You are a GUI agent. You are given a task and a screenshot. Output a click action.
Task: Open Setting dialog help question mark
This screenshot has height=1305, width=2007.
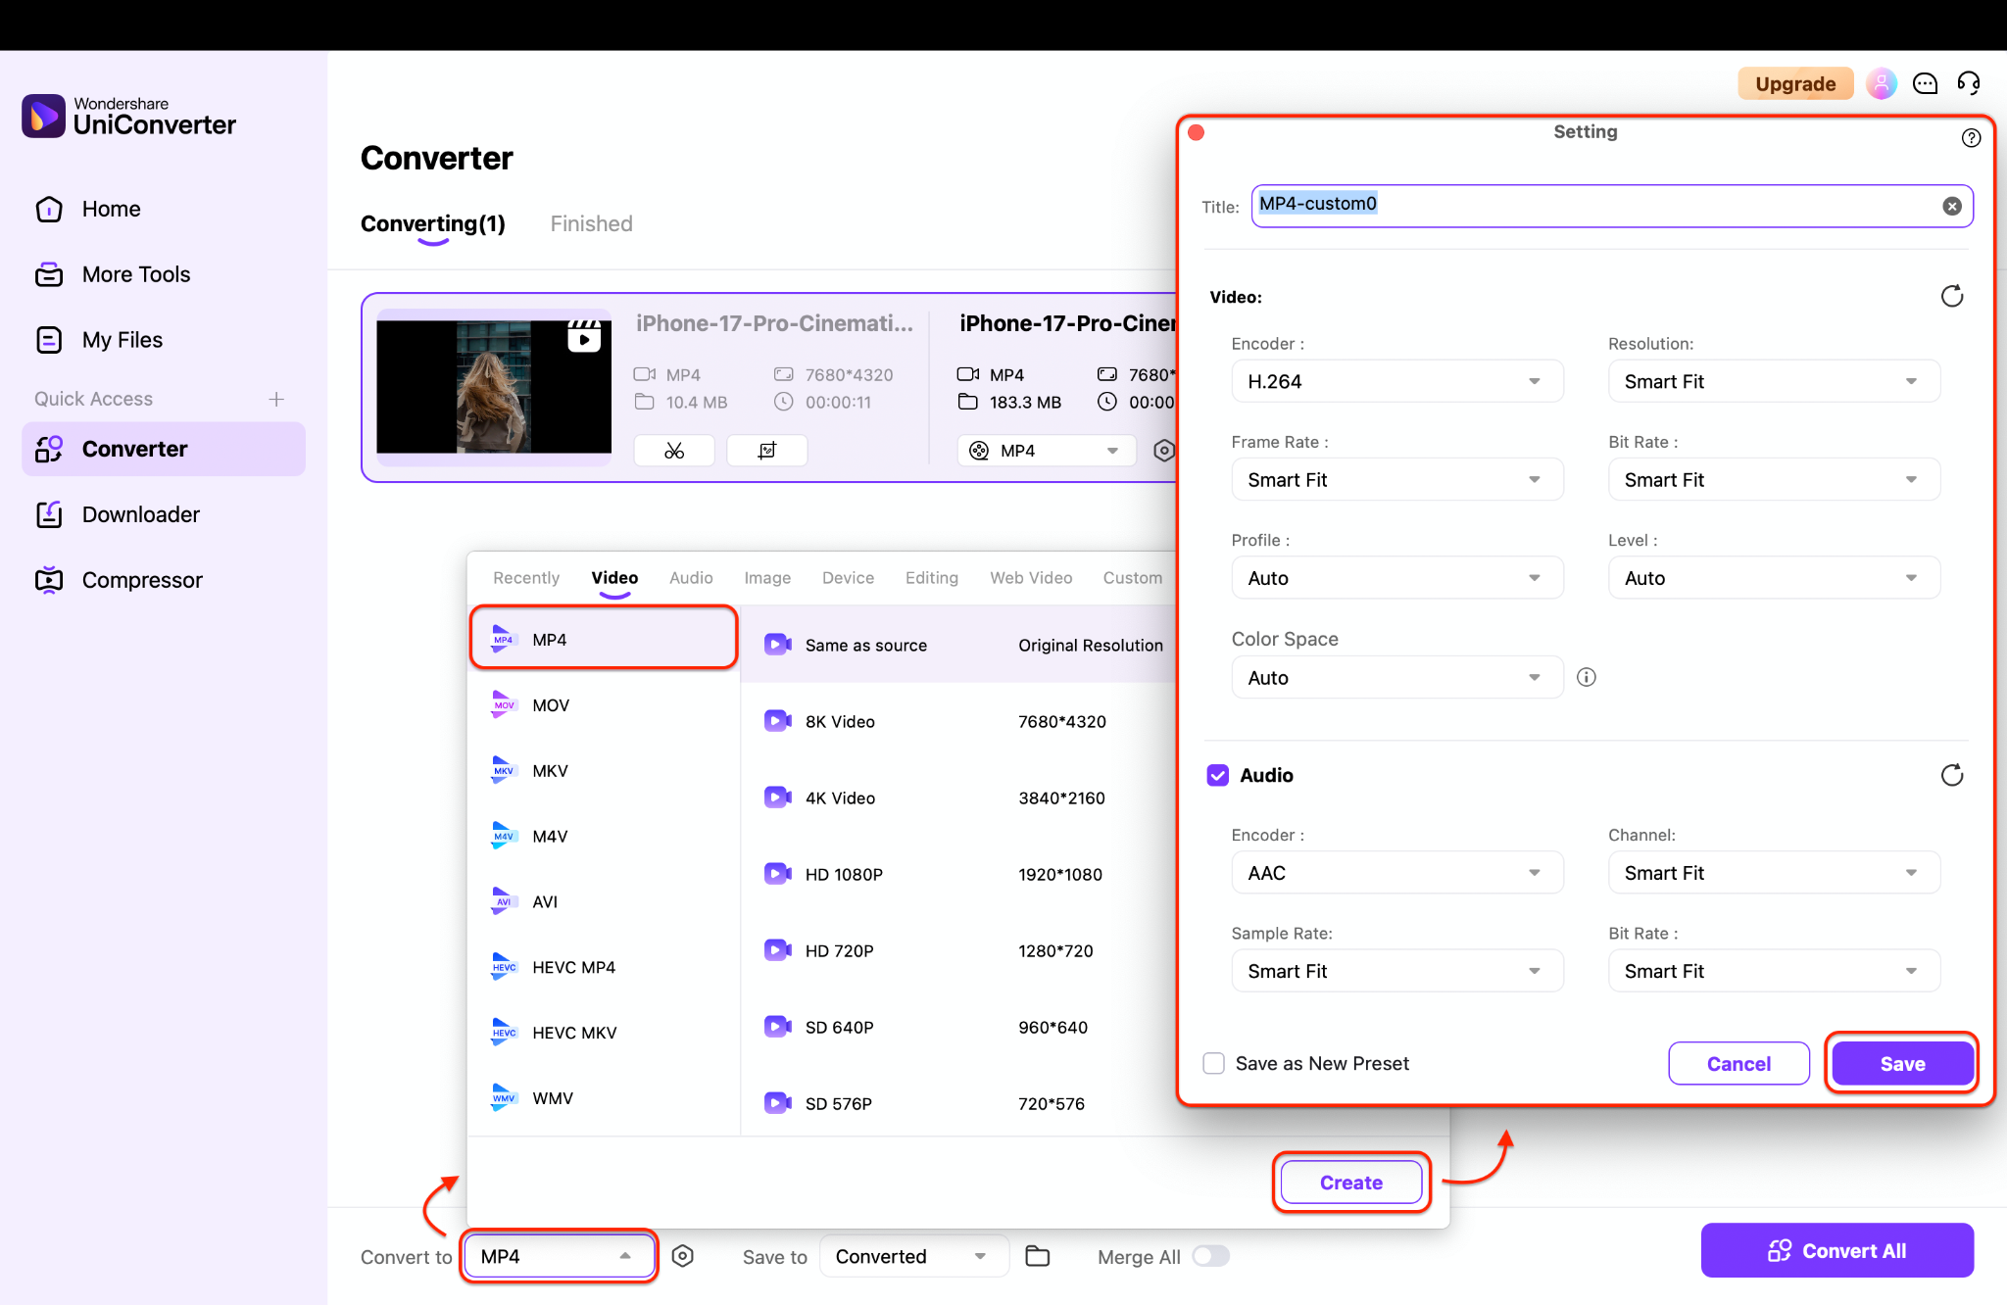(x=1971, y=138)
